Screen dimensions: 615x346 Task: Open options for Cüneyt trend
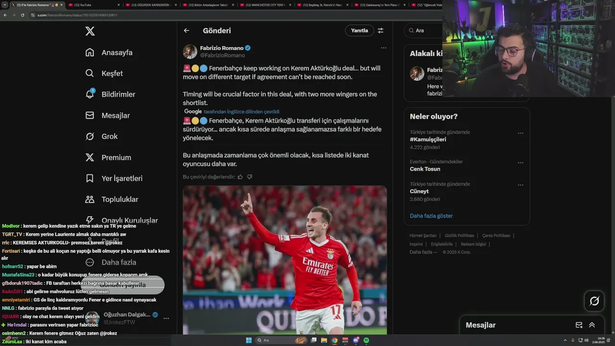(x=520, y=185)
